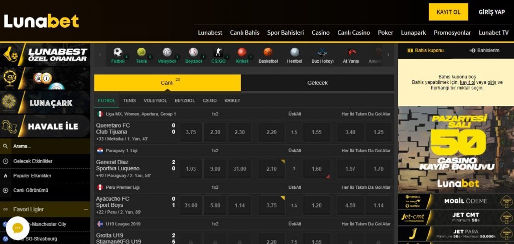Screen dimensions: 514x244
Task: Click the live chat bubble icon
Action: pyautogui.click(x=18, y=228)
